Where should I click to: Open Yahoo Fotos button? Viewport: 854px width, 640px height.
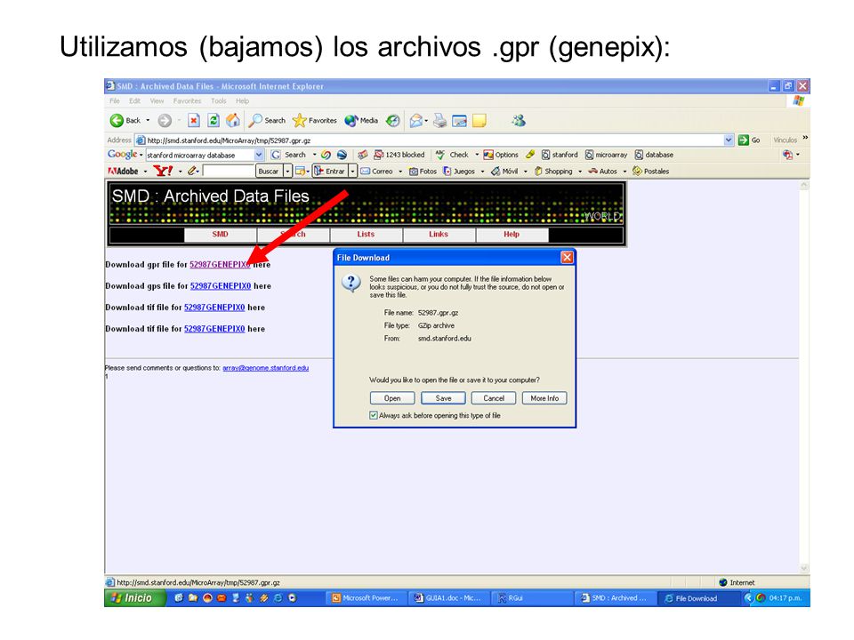423,172
